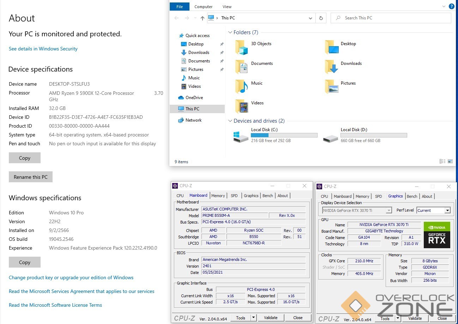Click the forward arrow in File Explorer
458x324 pixels.
point(187,18)
